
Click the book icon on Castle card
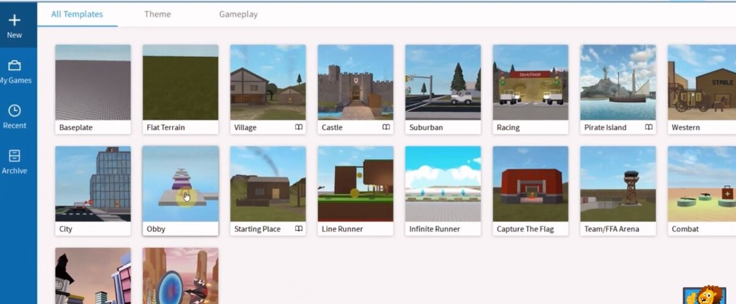pos(386,127)
